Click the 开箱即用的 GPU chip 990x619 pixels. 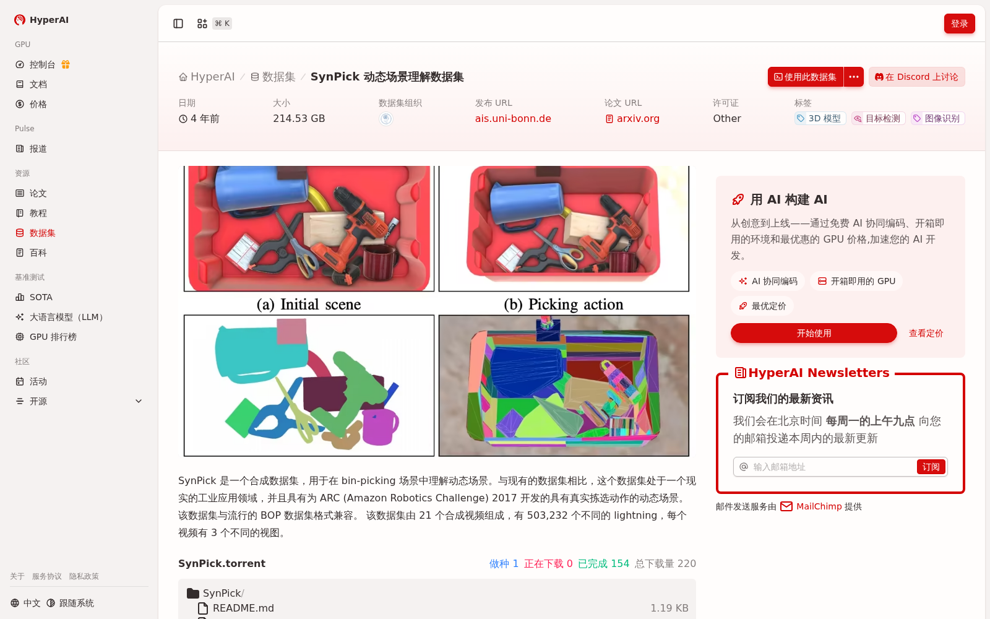(x=856, y=281)
